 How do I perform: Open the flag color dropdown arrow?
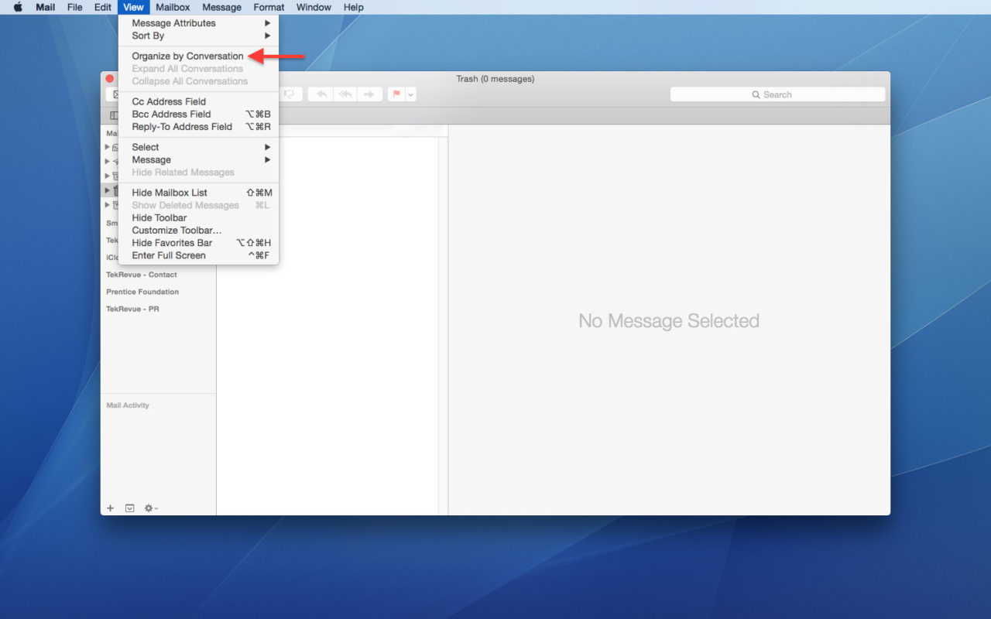(x=411, y=94)
